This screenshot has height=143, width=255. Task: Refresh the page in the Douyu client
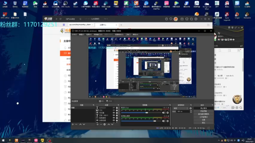[61, 19]
